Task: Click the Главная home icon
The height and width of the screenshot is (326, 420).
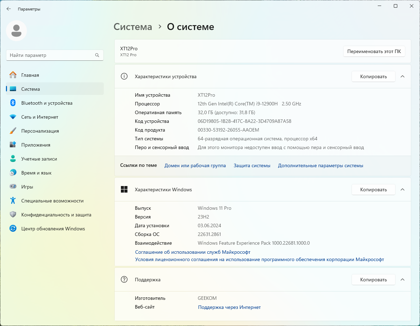Action: (x=13, y=75)
